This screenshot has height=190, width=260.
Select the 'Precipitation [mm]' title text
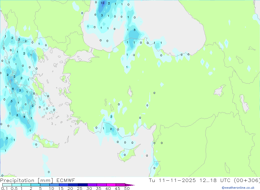pos(27,180)
